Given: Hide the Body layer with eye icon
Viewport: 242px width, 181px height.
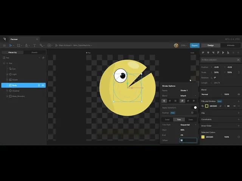Looking at the screenshot, I should (x=43, y=85).
